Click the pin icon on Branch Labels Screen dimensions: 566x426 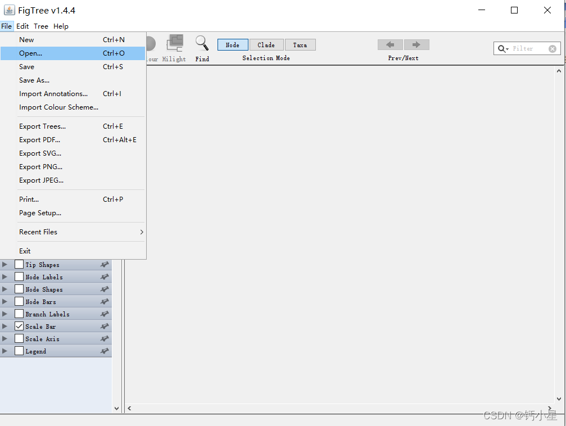pyautogui.click(x=105, y=314)
